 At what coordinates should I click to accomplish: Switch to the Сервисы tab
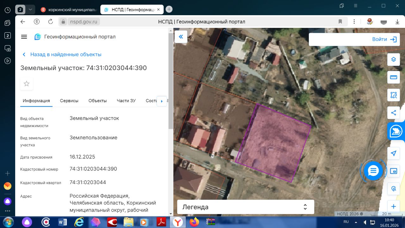coord(69,101)
